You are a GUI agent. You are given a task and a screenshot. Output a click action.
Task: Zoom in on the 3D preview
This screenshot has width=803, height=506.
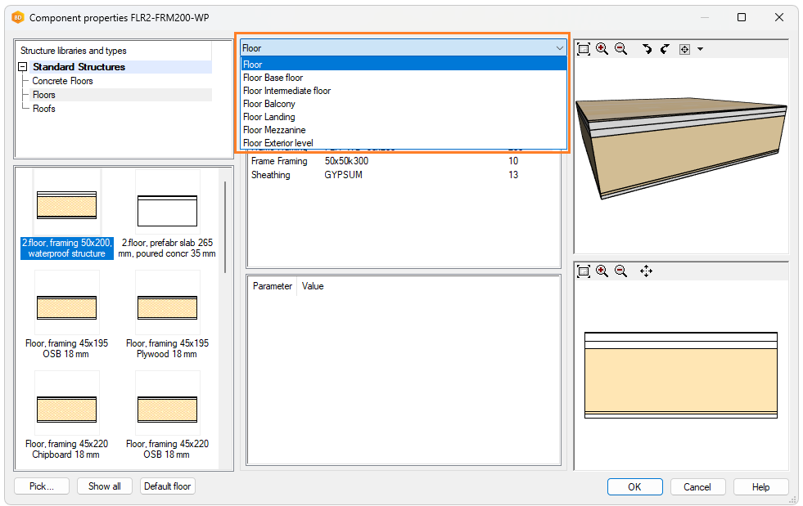coord(602,49)
